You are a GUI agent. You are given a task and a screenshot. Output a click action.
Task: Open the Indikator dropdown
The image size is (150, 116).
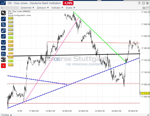click(57, 8)
